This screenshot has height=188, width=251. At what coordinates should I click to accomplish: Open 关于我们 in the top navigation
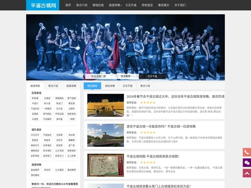point(180,5)
